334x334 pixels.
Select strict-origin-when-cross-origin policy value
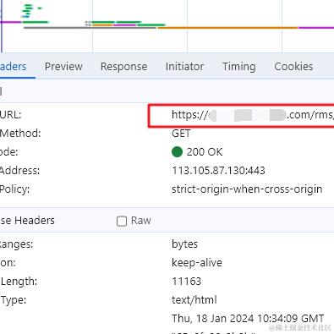click(247, 189)
